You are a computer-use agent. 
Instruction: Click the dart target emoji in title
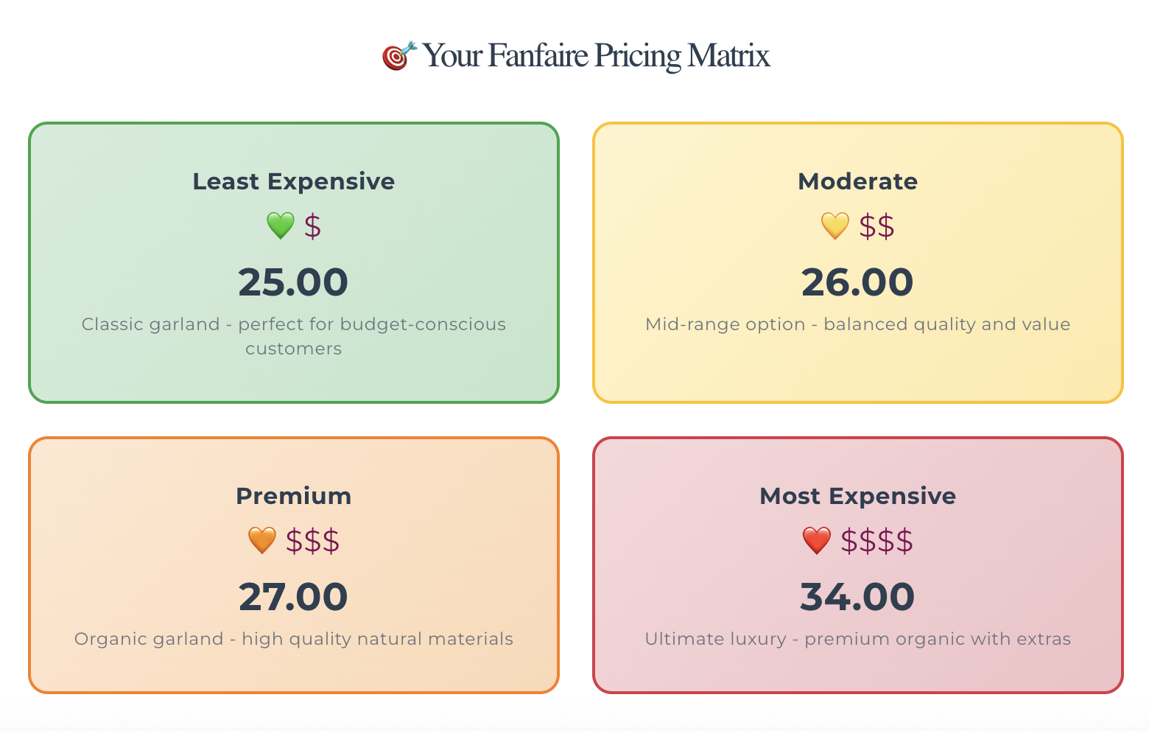(x=398, y=56)
